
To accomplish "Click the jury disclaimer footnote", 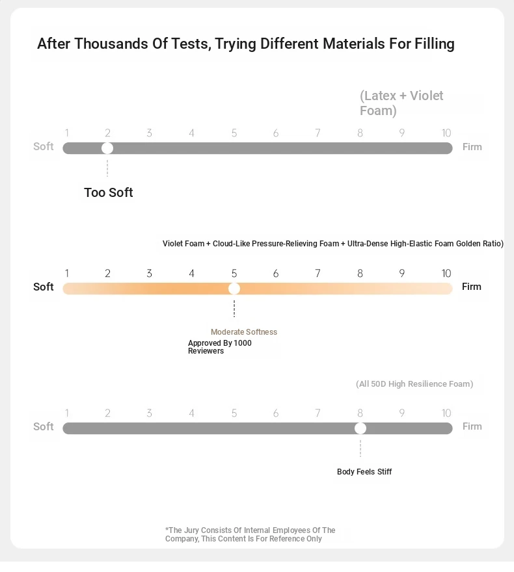I will point(250,534).
